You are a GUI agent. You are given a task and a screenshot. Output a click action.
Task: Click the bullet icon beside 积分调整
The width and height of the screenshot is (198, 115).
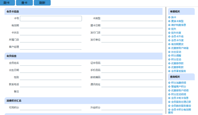pyautogui.click(x=169, y=56)
